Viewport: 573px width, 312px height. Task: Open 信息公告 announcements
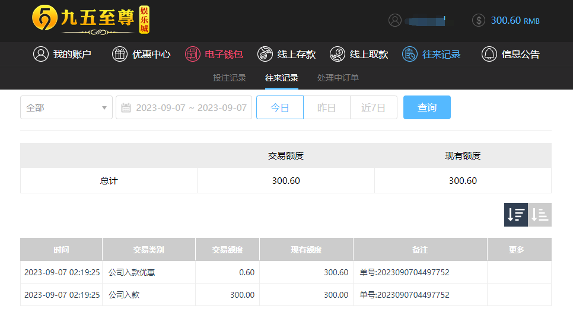click(511, 54)
